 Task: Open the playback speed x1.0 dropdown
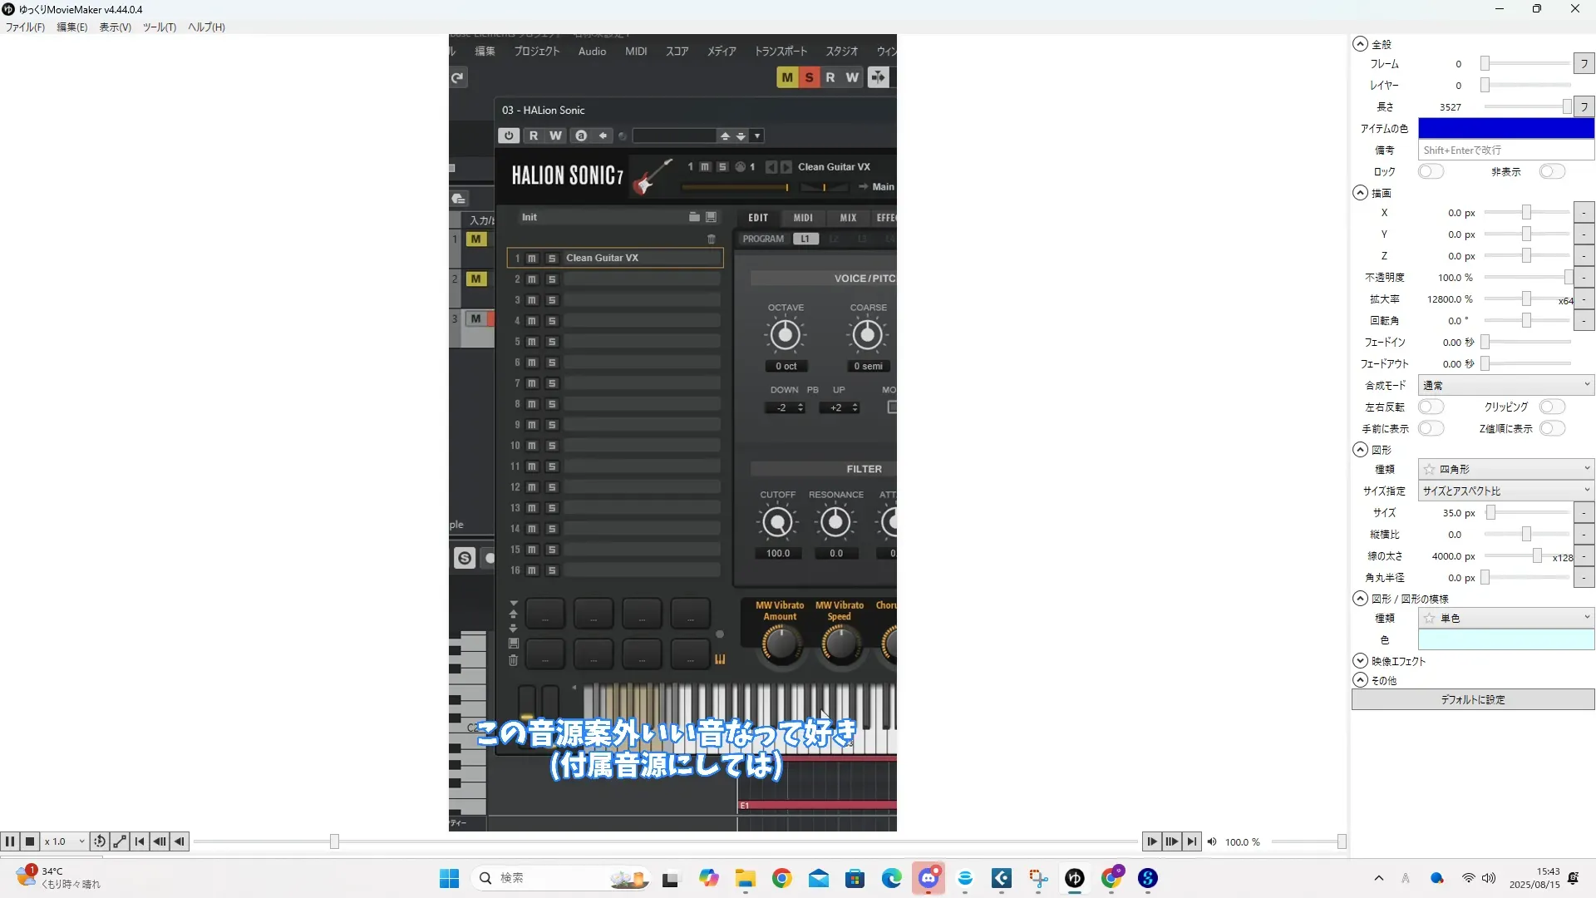click(65, 841)
